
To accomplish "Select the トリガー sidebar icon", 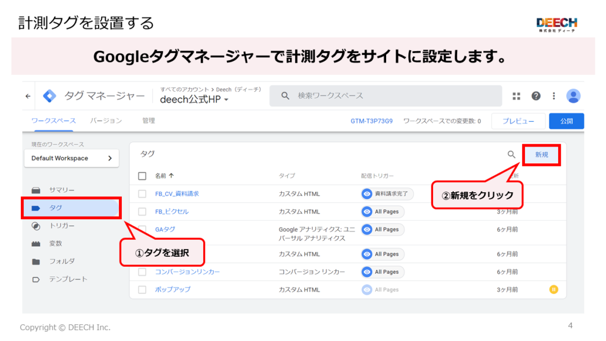I will click(x=36, y=225).
